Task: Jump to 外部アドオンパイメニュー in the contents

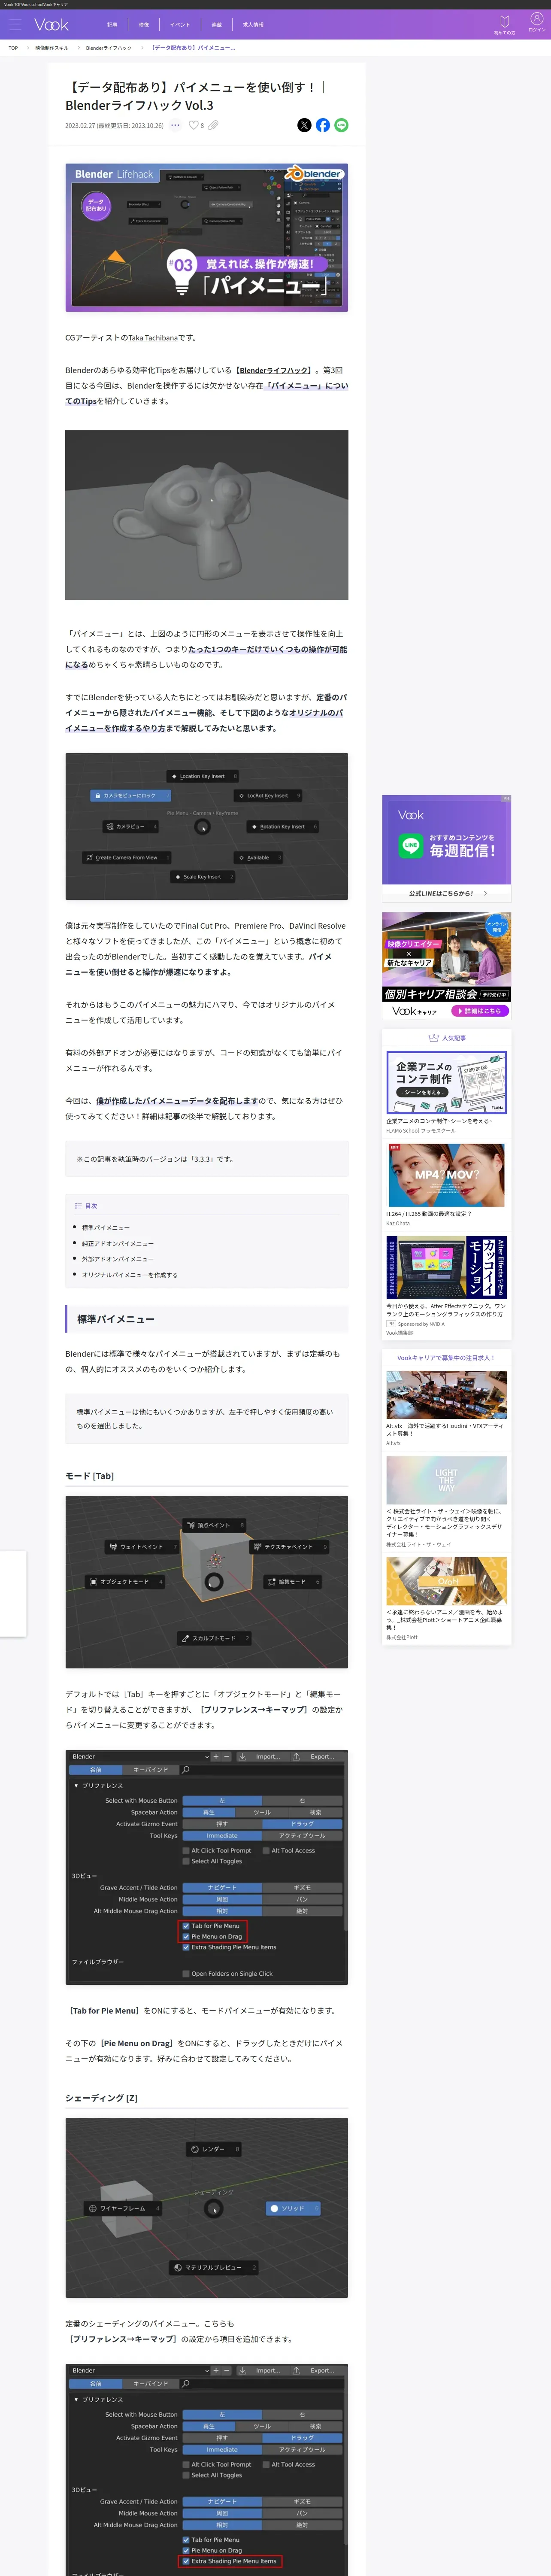Action: (x=118, y=1259)
